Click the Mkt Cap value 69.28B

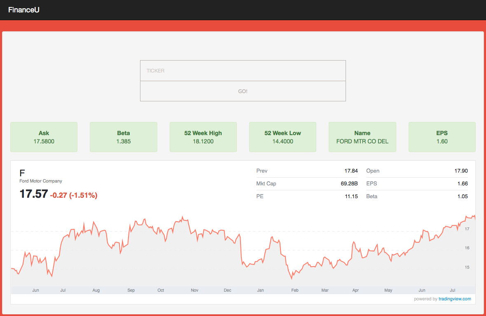click(349, 184)
